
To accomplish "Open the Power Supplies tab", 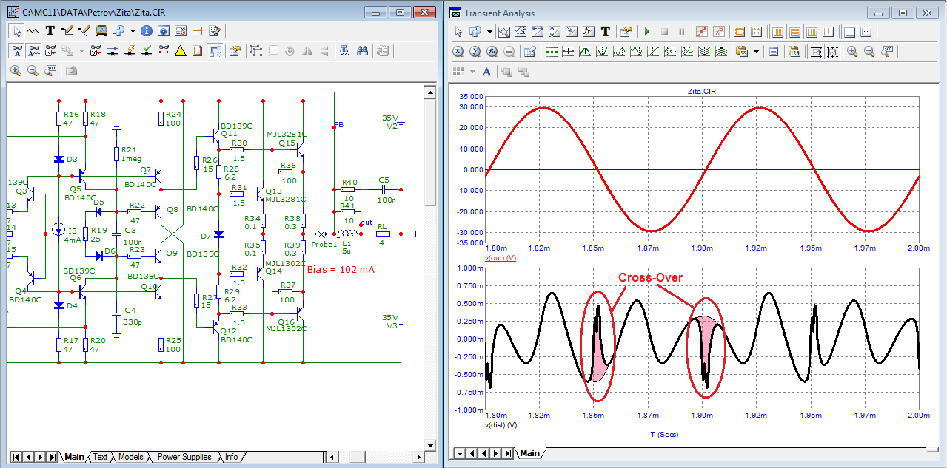I will [x=184, y=457].
